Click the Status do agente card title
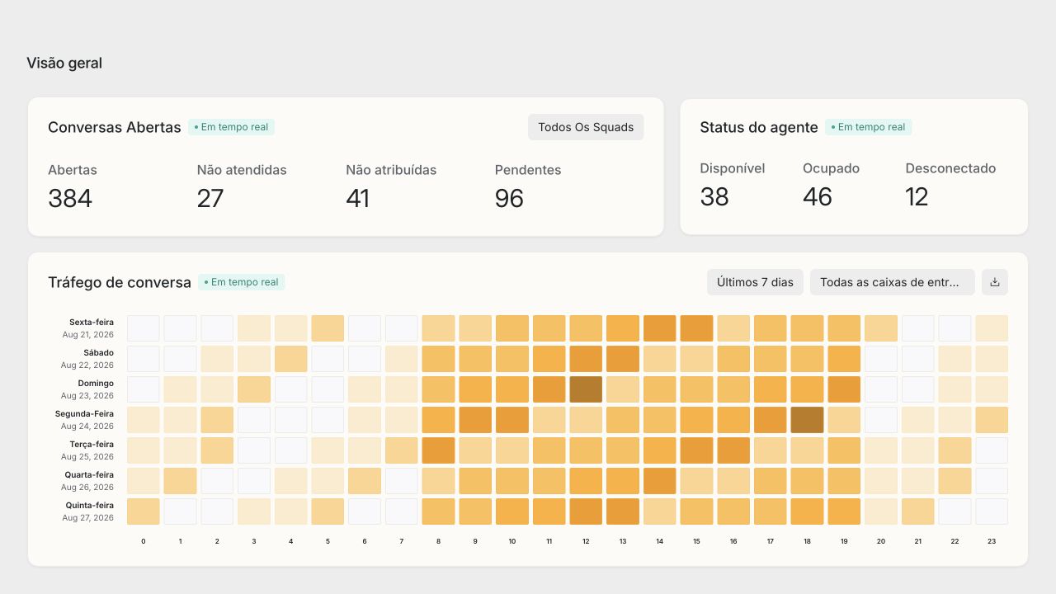Screen dimensions: 1056x594 (x=759, y=127)
